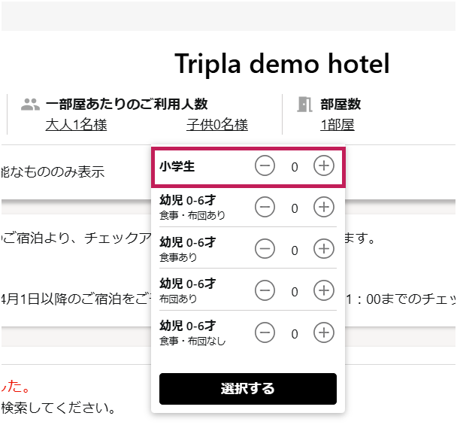Reduce 幼児 食事・布団なし count
The height and width of the screenshot is (425, 457).
(x=265, y=332)
